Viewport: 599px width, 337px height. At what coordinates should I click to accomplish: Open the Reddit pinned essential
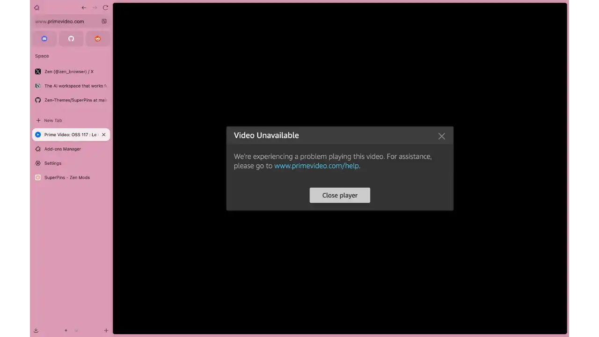97,38
